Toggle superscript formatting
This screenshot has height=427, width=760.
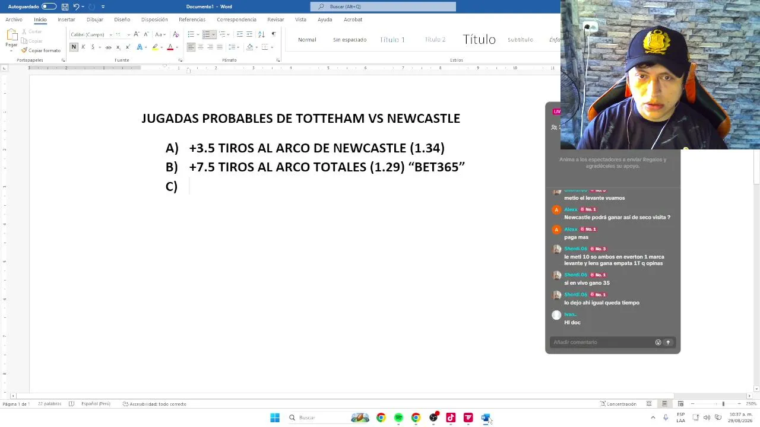(x=128, y=47)
